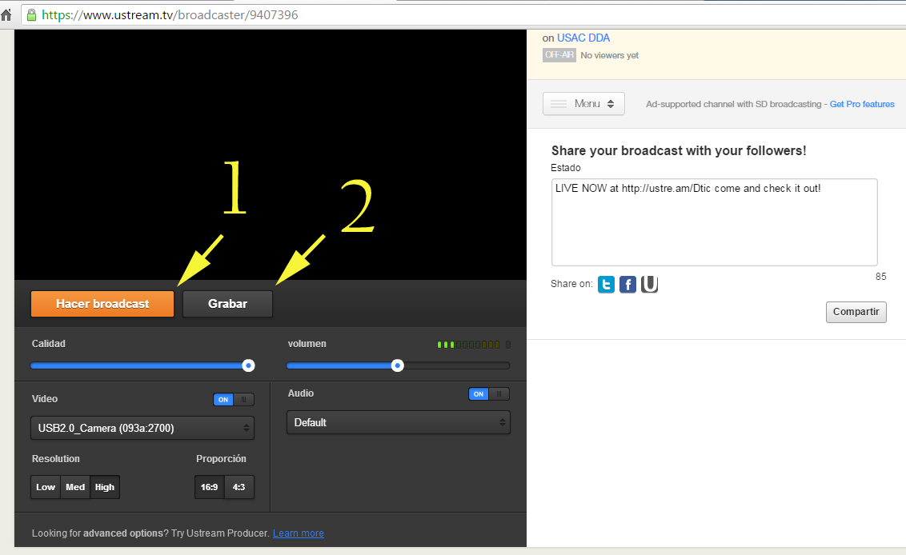The height and width of the screenshot is (555, 906).
Task: Click the browser home icon
Action: pos(6,14)
